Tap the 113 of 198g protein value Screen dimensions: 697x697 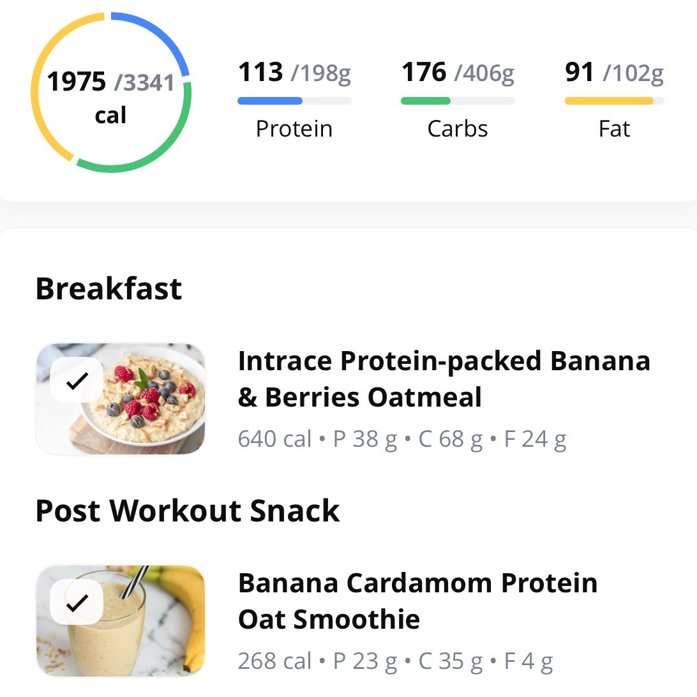[294, 73]
